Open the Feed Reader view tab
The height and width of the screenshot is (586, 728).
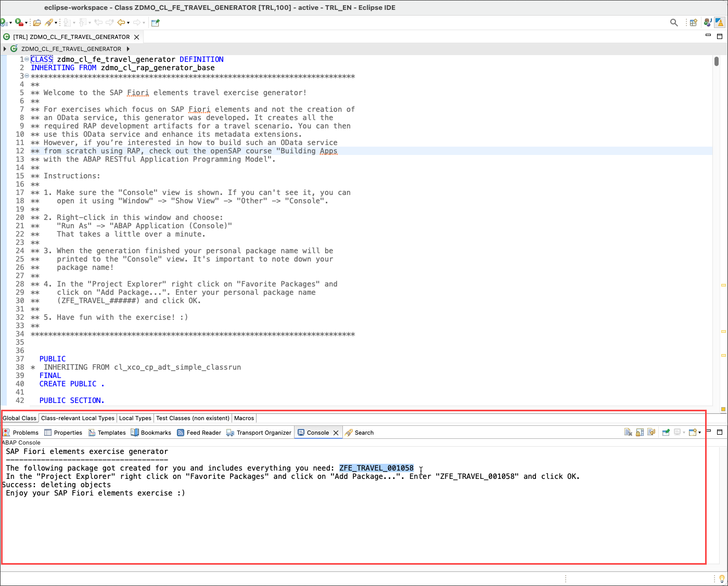coord(199,433)
